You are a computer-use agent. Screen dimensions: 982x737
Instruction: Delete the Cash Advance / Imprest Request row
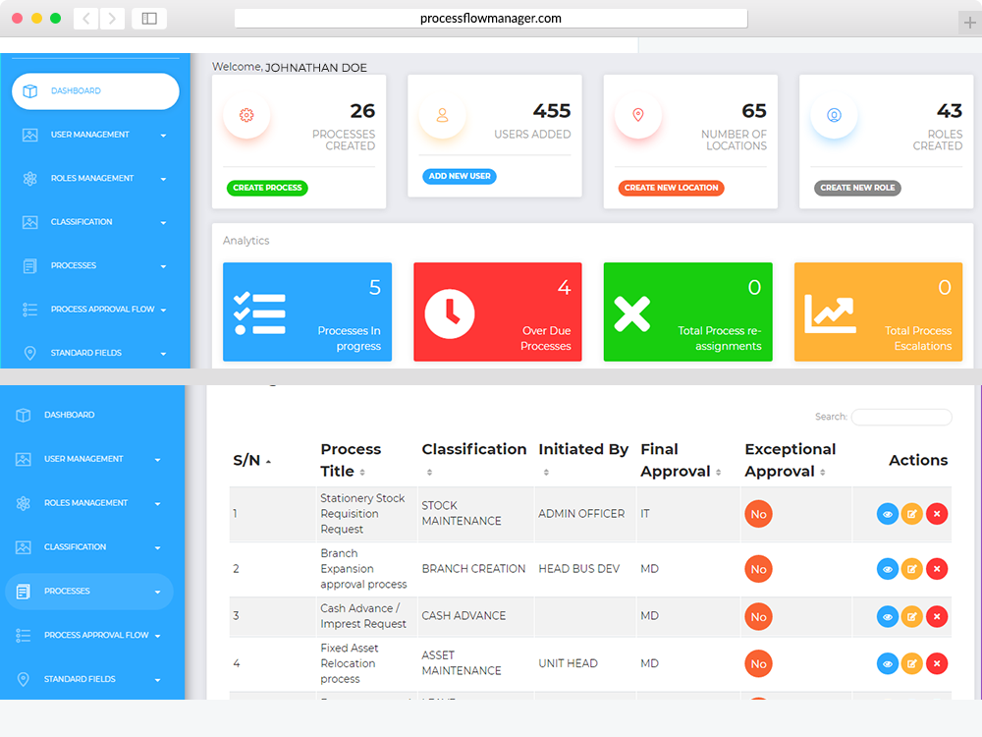(937, 617)
